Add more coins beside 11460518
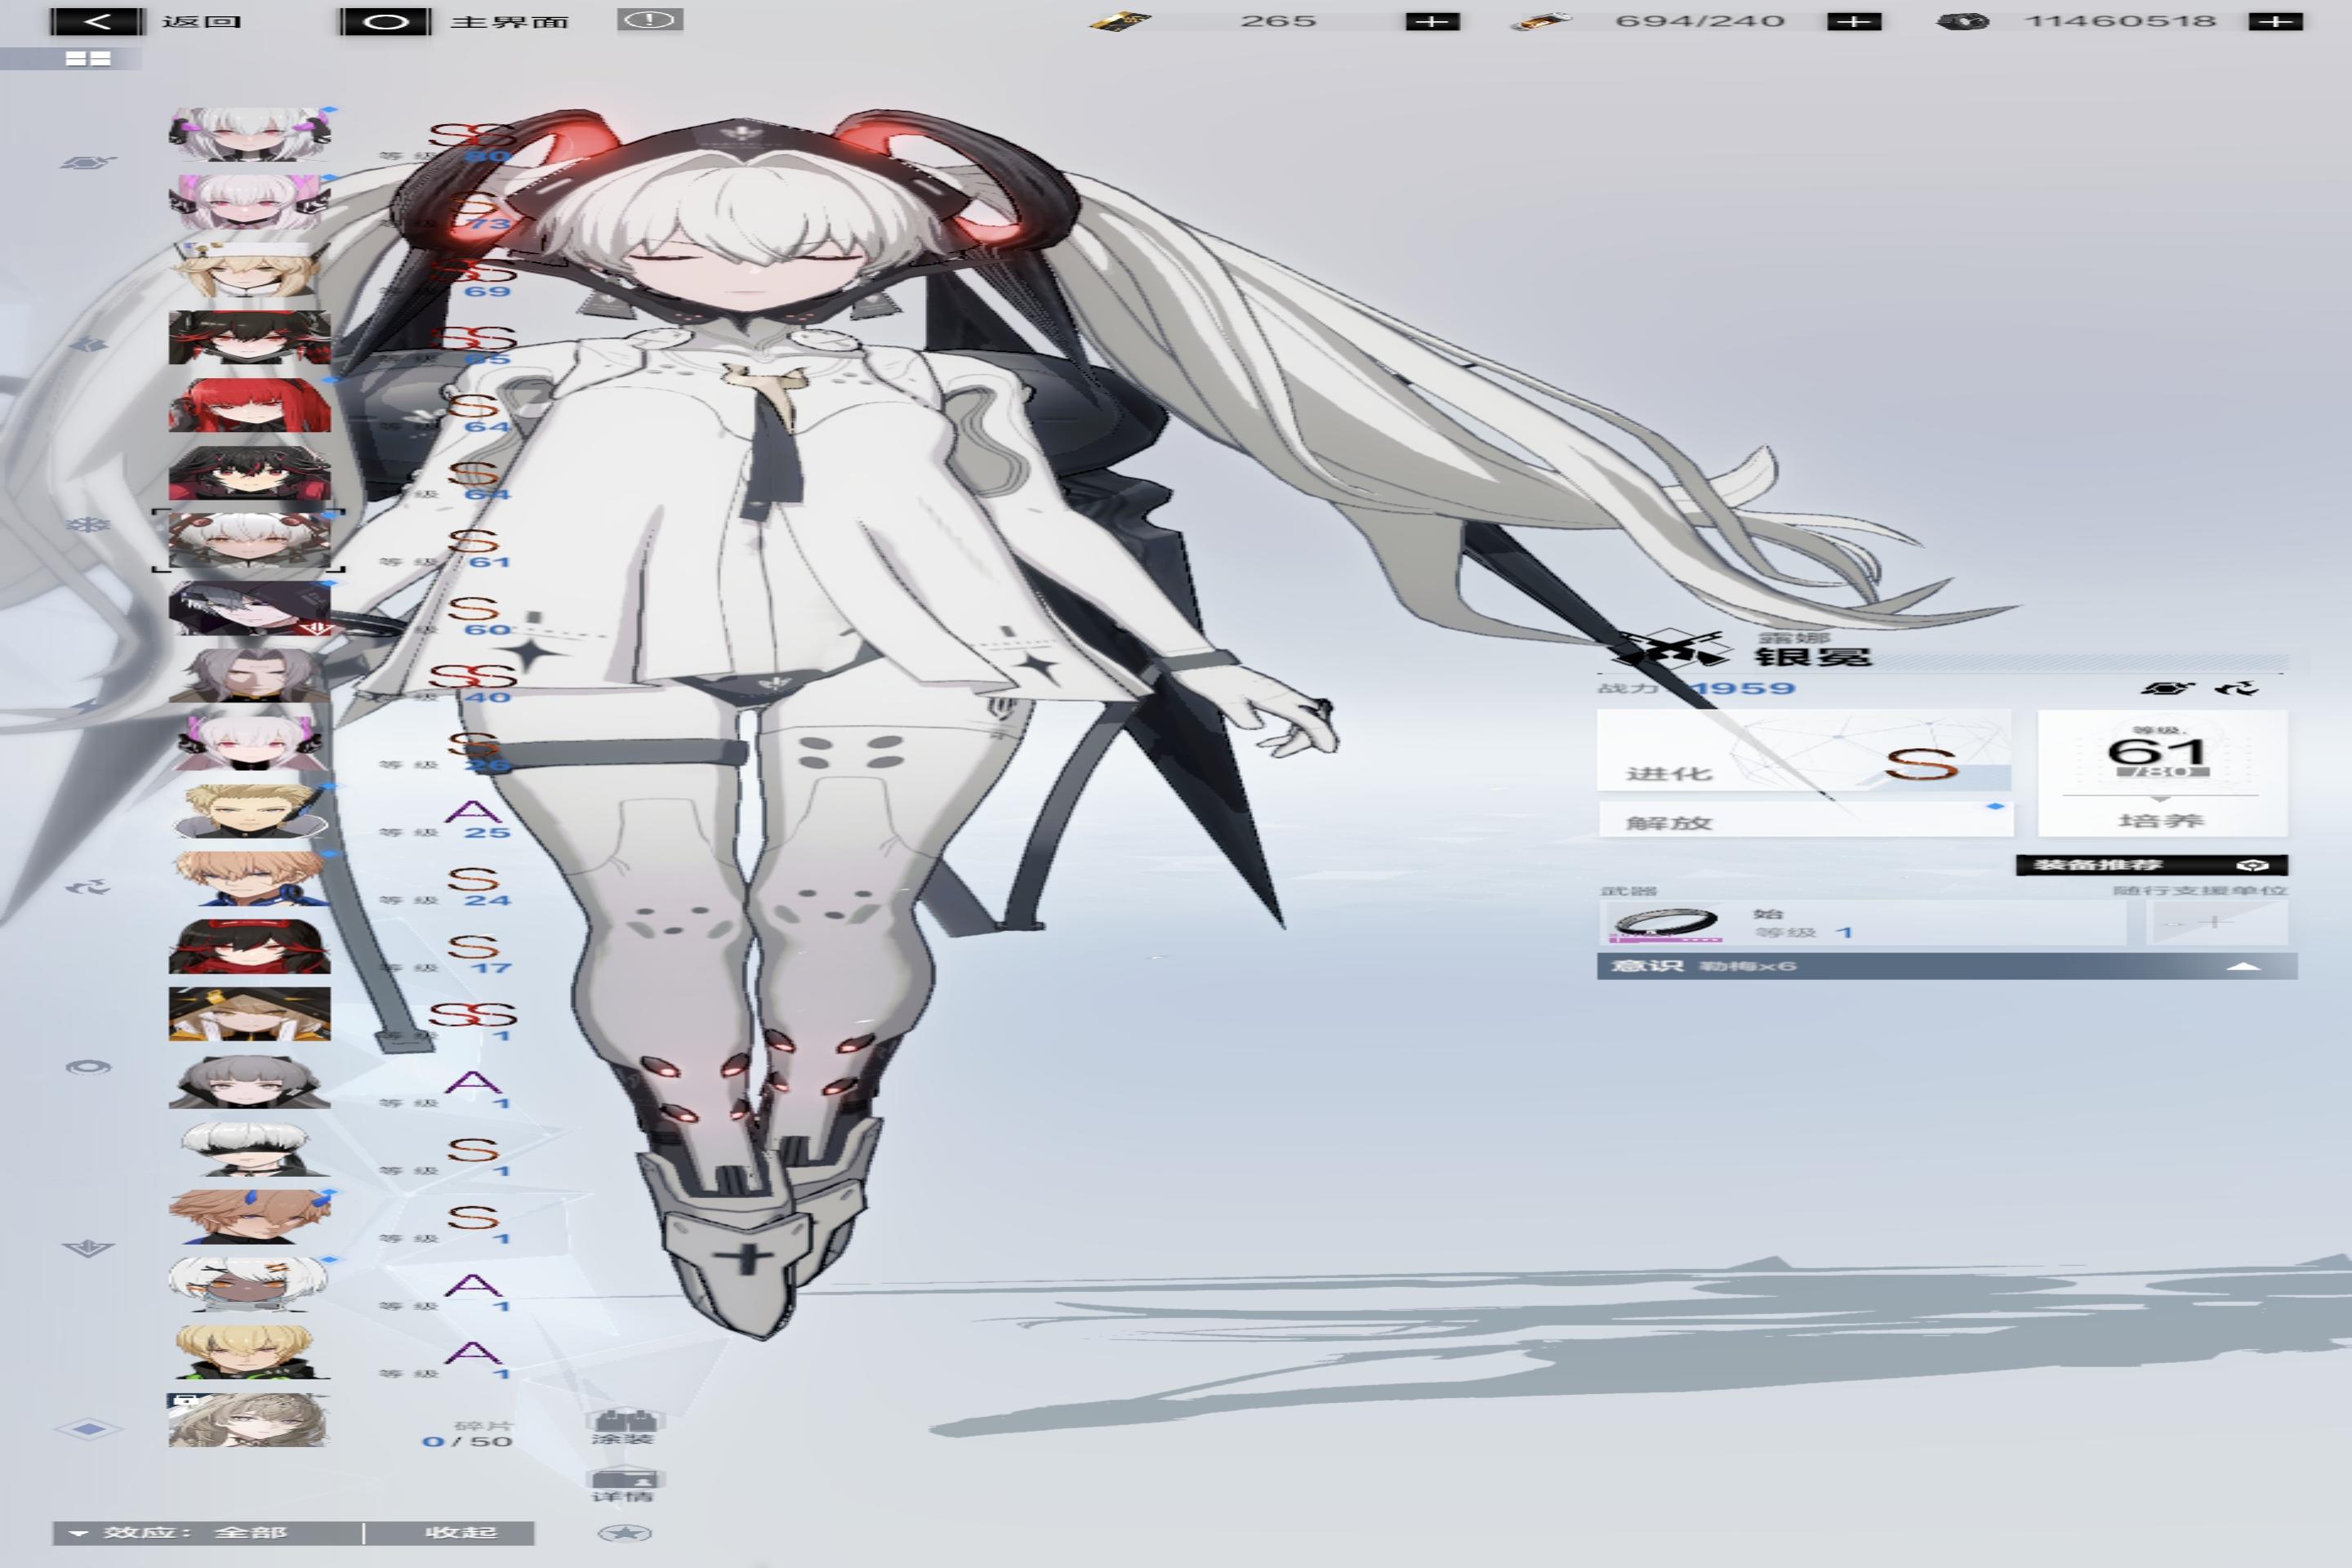The width and height of the screenshot is (2352, 1568). pyautogui.click(x=2275, y=21)
